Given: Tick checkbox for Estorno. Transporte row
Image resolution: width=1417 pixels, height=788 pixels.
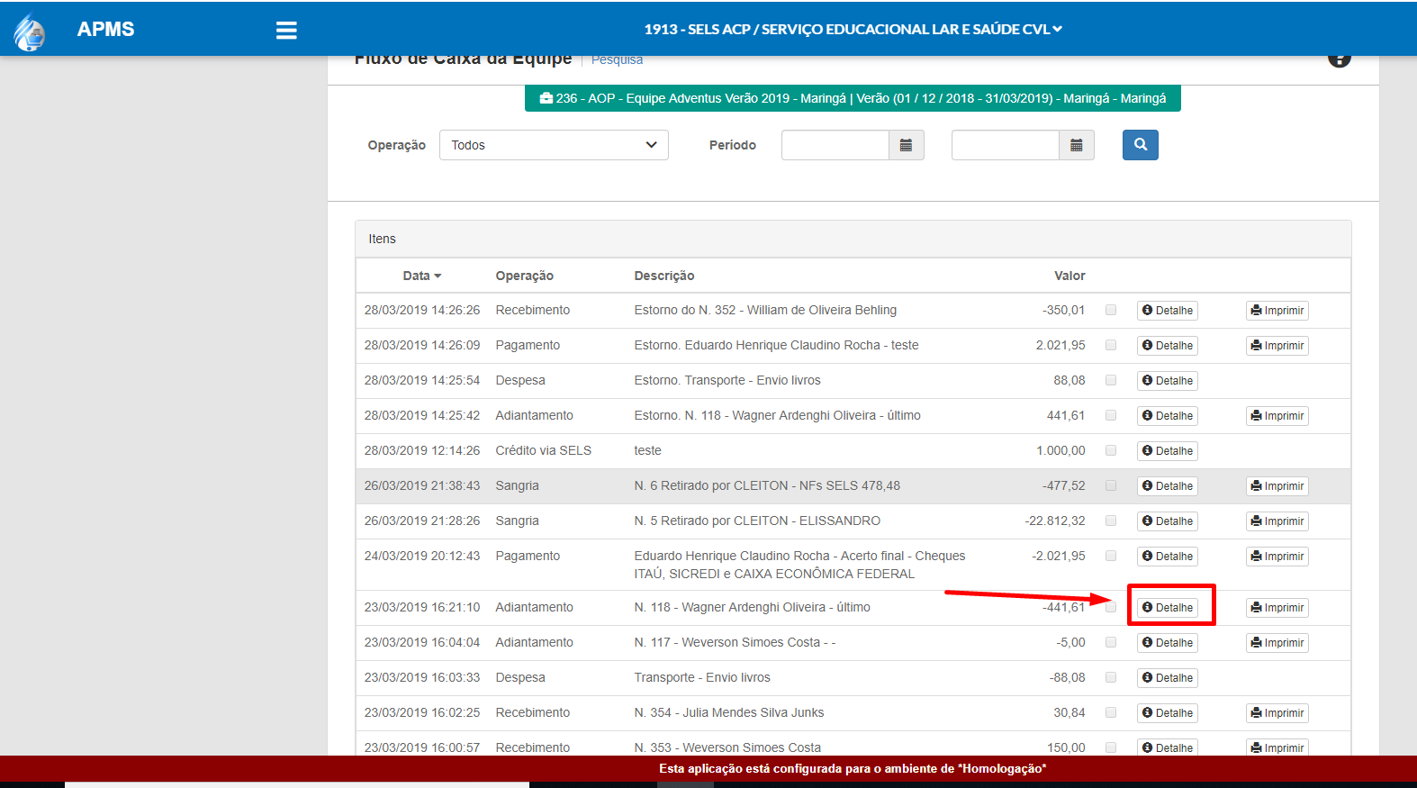Looking at the screenshot, I should point(1111,380).
